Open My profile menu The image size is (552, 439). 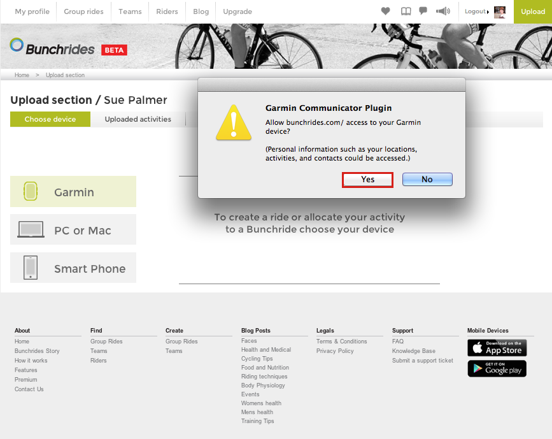tap(32, 11)
